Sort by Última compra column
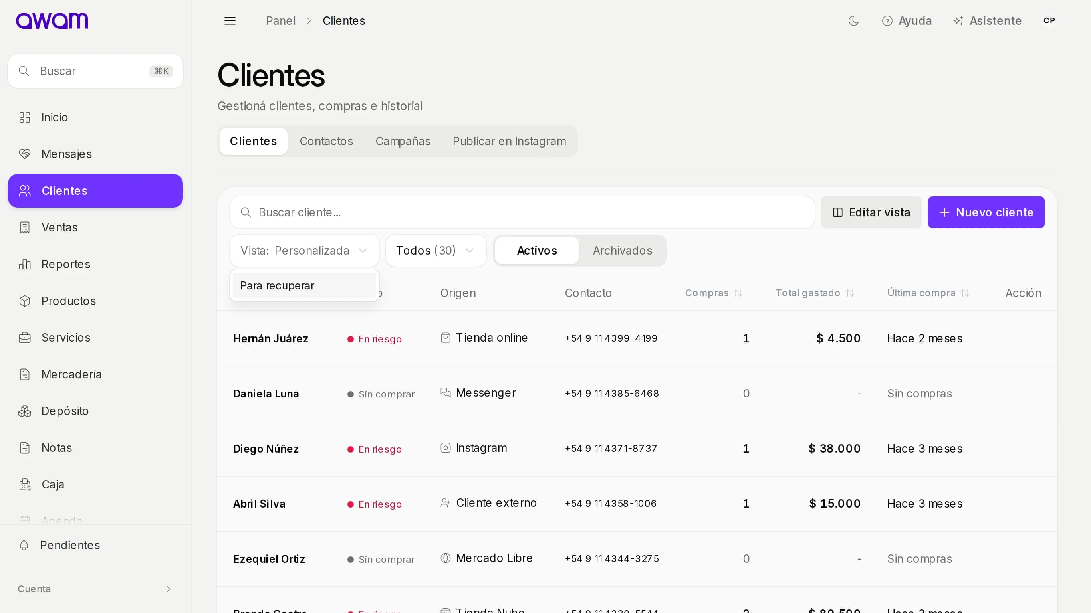 pyautogui.click(x=928, y=293)
